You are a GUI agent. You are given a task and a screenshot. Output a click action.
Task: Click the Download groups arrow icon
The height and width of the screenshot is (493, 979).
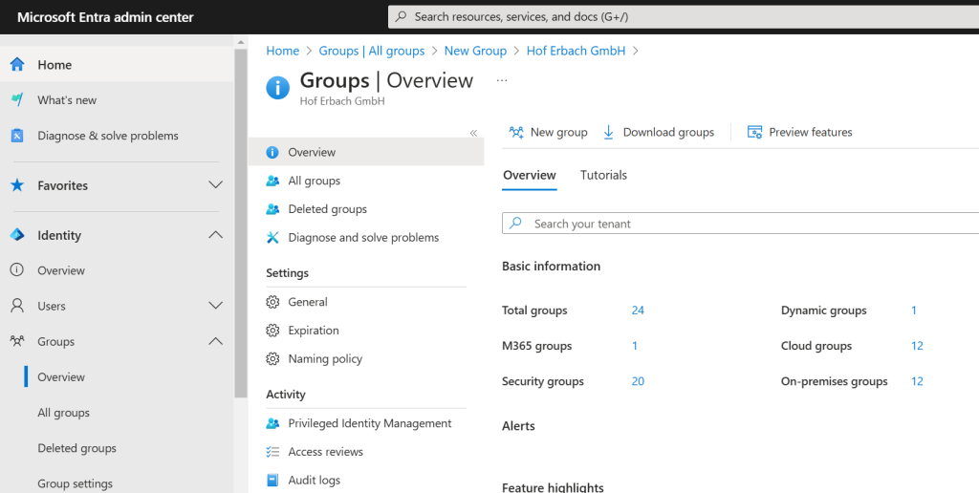pyautogui.click(x=608, y=132)
